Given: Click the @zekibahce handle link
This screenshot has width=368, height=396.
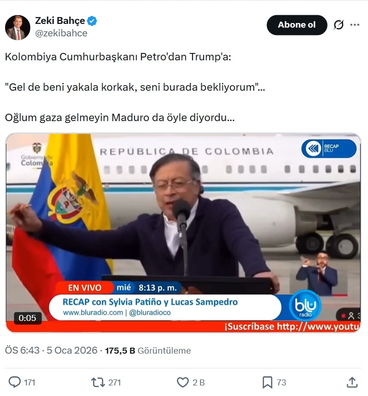Looking at the screenshot, I should click(61, 33).
